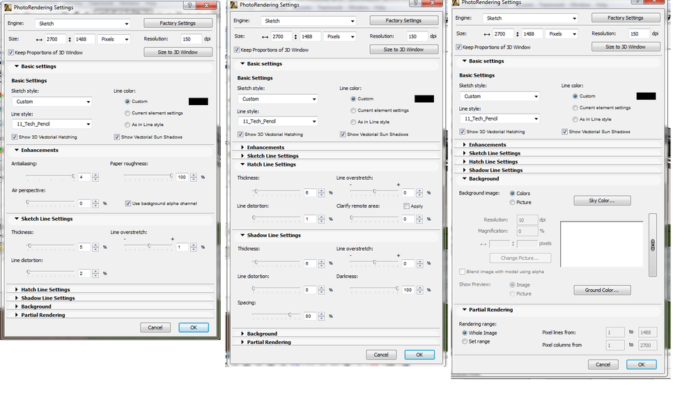696x393 pixels.
Task: Open Sketch style dropdown in right dialog
Action: (x=500, y=96)
